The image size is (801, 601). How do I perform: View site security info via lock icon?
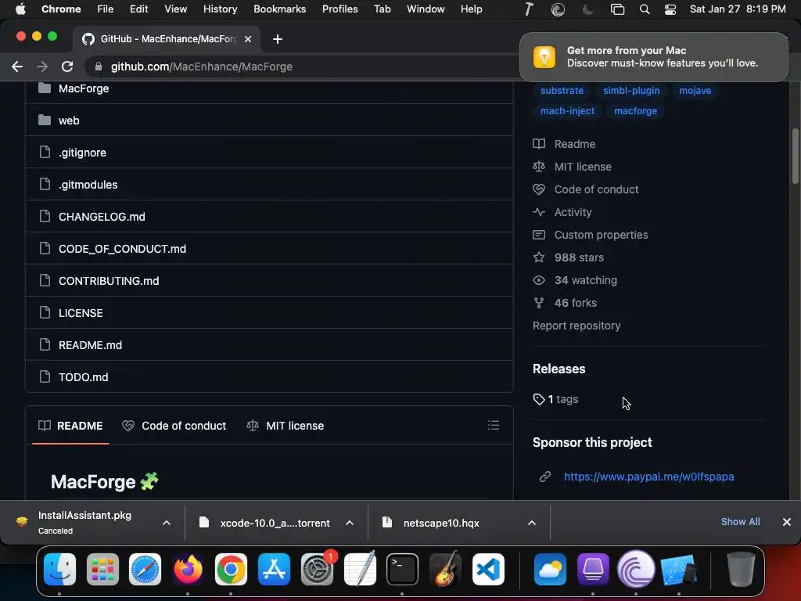click(x=99, y=67)
